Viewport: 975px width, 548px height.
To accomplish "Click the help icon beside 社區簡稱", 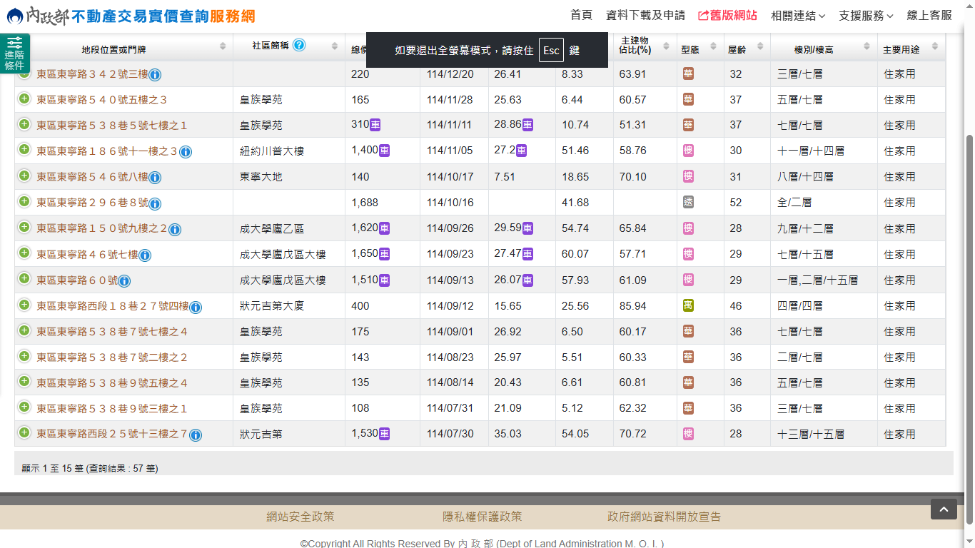I will [299, 45].
